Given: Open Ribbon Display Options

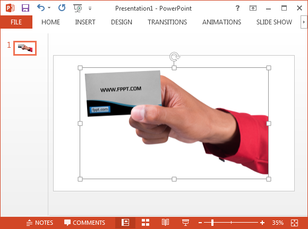Looking at the screenshot, I should coord(253,8).
